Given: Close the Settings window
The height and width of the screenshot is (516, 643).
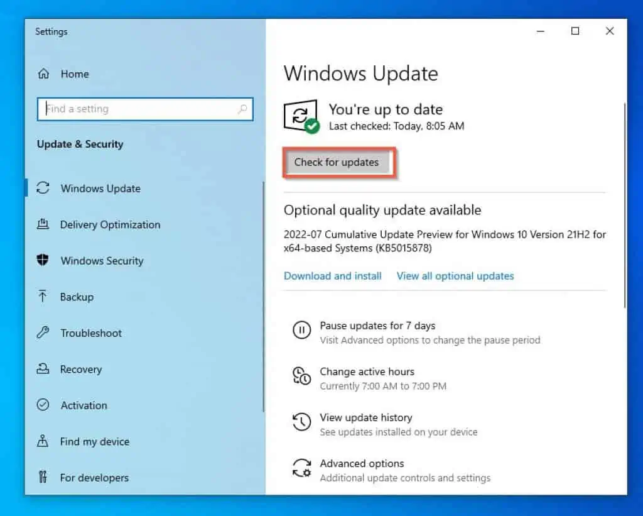Looking at the screenshot, I should tap(610, 31).
